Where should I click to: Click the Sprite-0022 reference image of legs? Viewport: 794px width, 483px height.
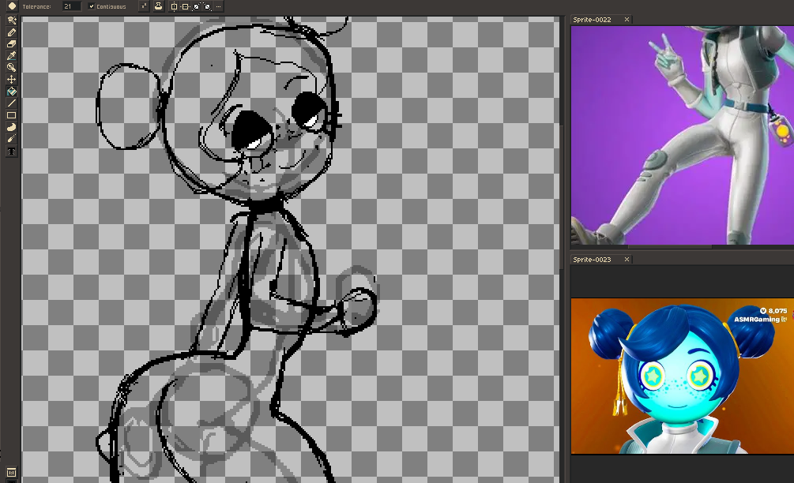pyautogui.click(x=682, y=135)
